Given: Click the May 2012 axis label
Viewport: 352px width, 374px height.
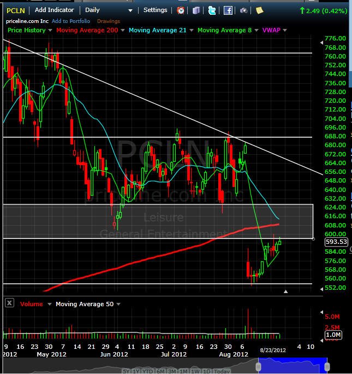Looking at the screenshot, I should (x=51, y=354).
